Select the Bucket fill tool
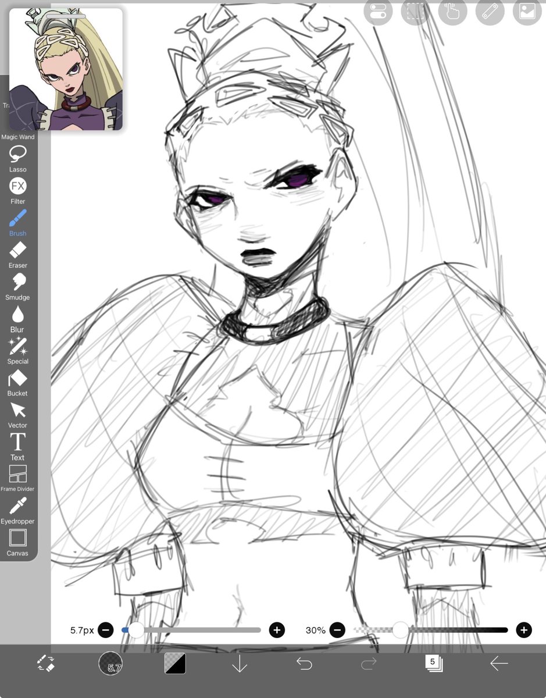Viewport: 546px width, 698px height. click(17, 383)
